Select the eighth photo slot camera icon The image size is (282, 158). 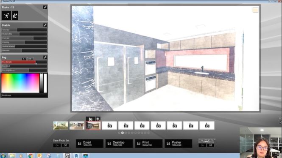174,125
